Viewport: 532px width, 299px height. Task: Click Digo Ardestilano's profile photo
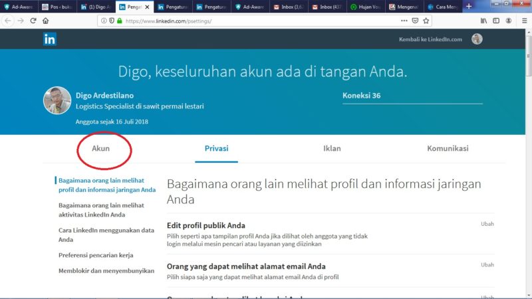[x=57, y=100]
